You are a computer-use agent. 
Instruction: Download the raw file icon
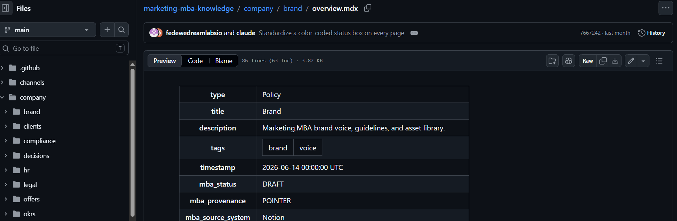615,61
